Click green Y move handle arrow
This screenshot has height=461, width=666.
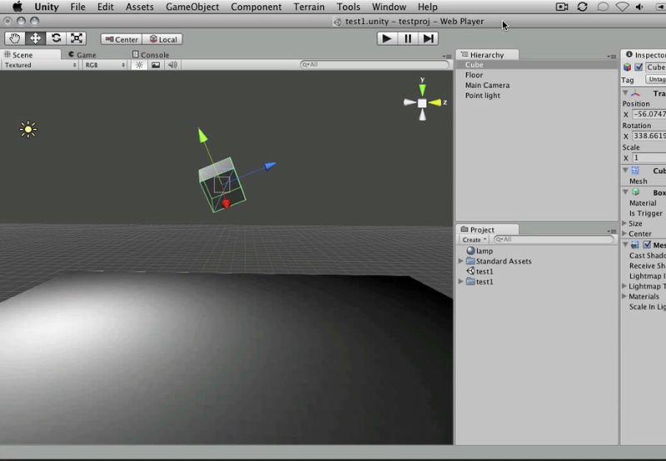(202, 136)
